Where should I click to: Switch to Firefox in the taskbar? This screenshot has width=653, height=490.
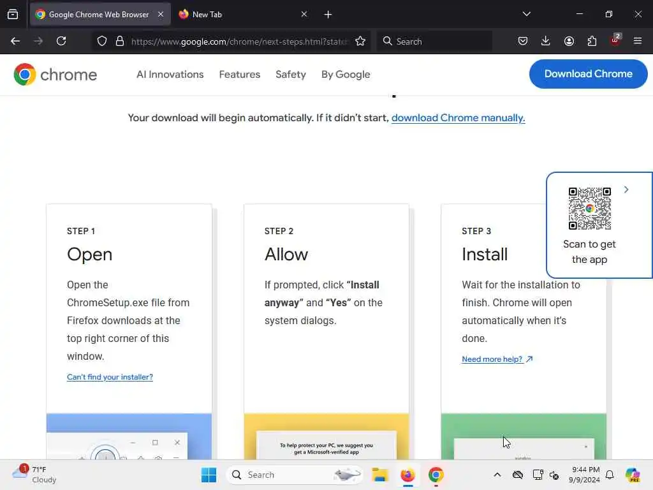point(407,475)
